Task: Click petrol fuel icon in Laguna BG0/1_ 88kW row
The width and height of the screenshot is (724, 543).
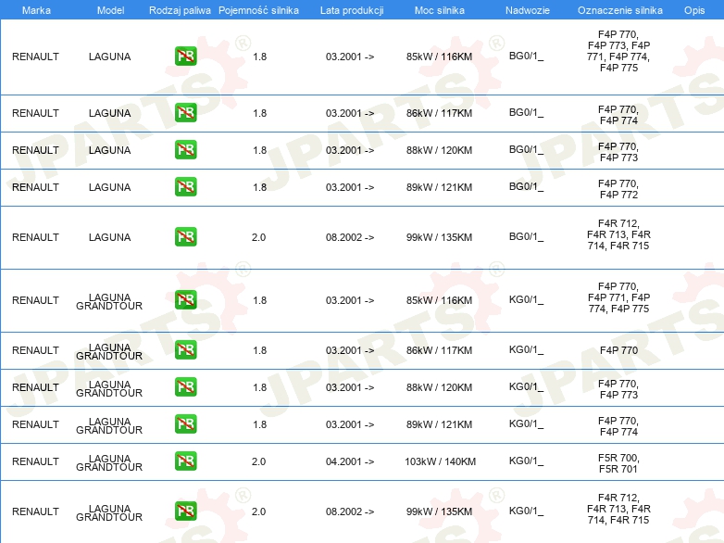Action: (185, 150)
